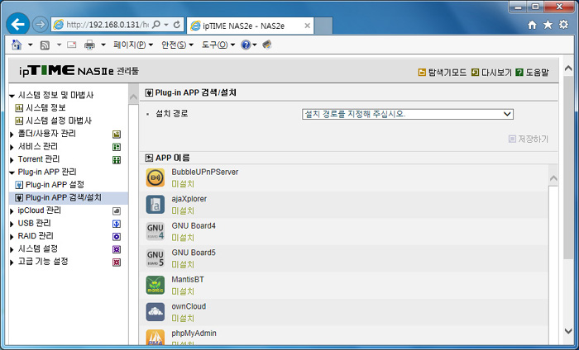Switch to 탐색기모드

(443, 72)
